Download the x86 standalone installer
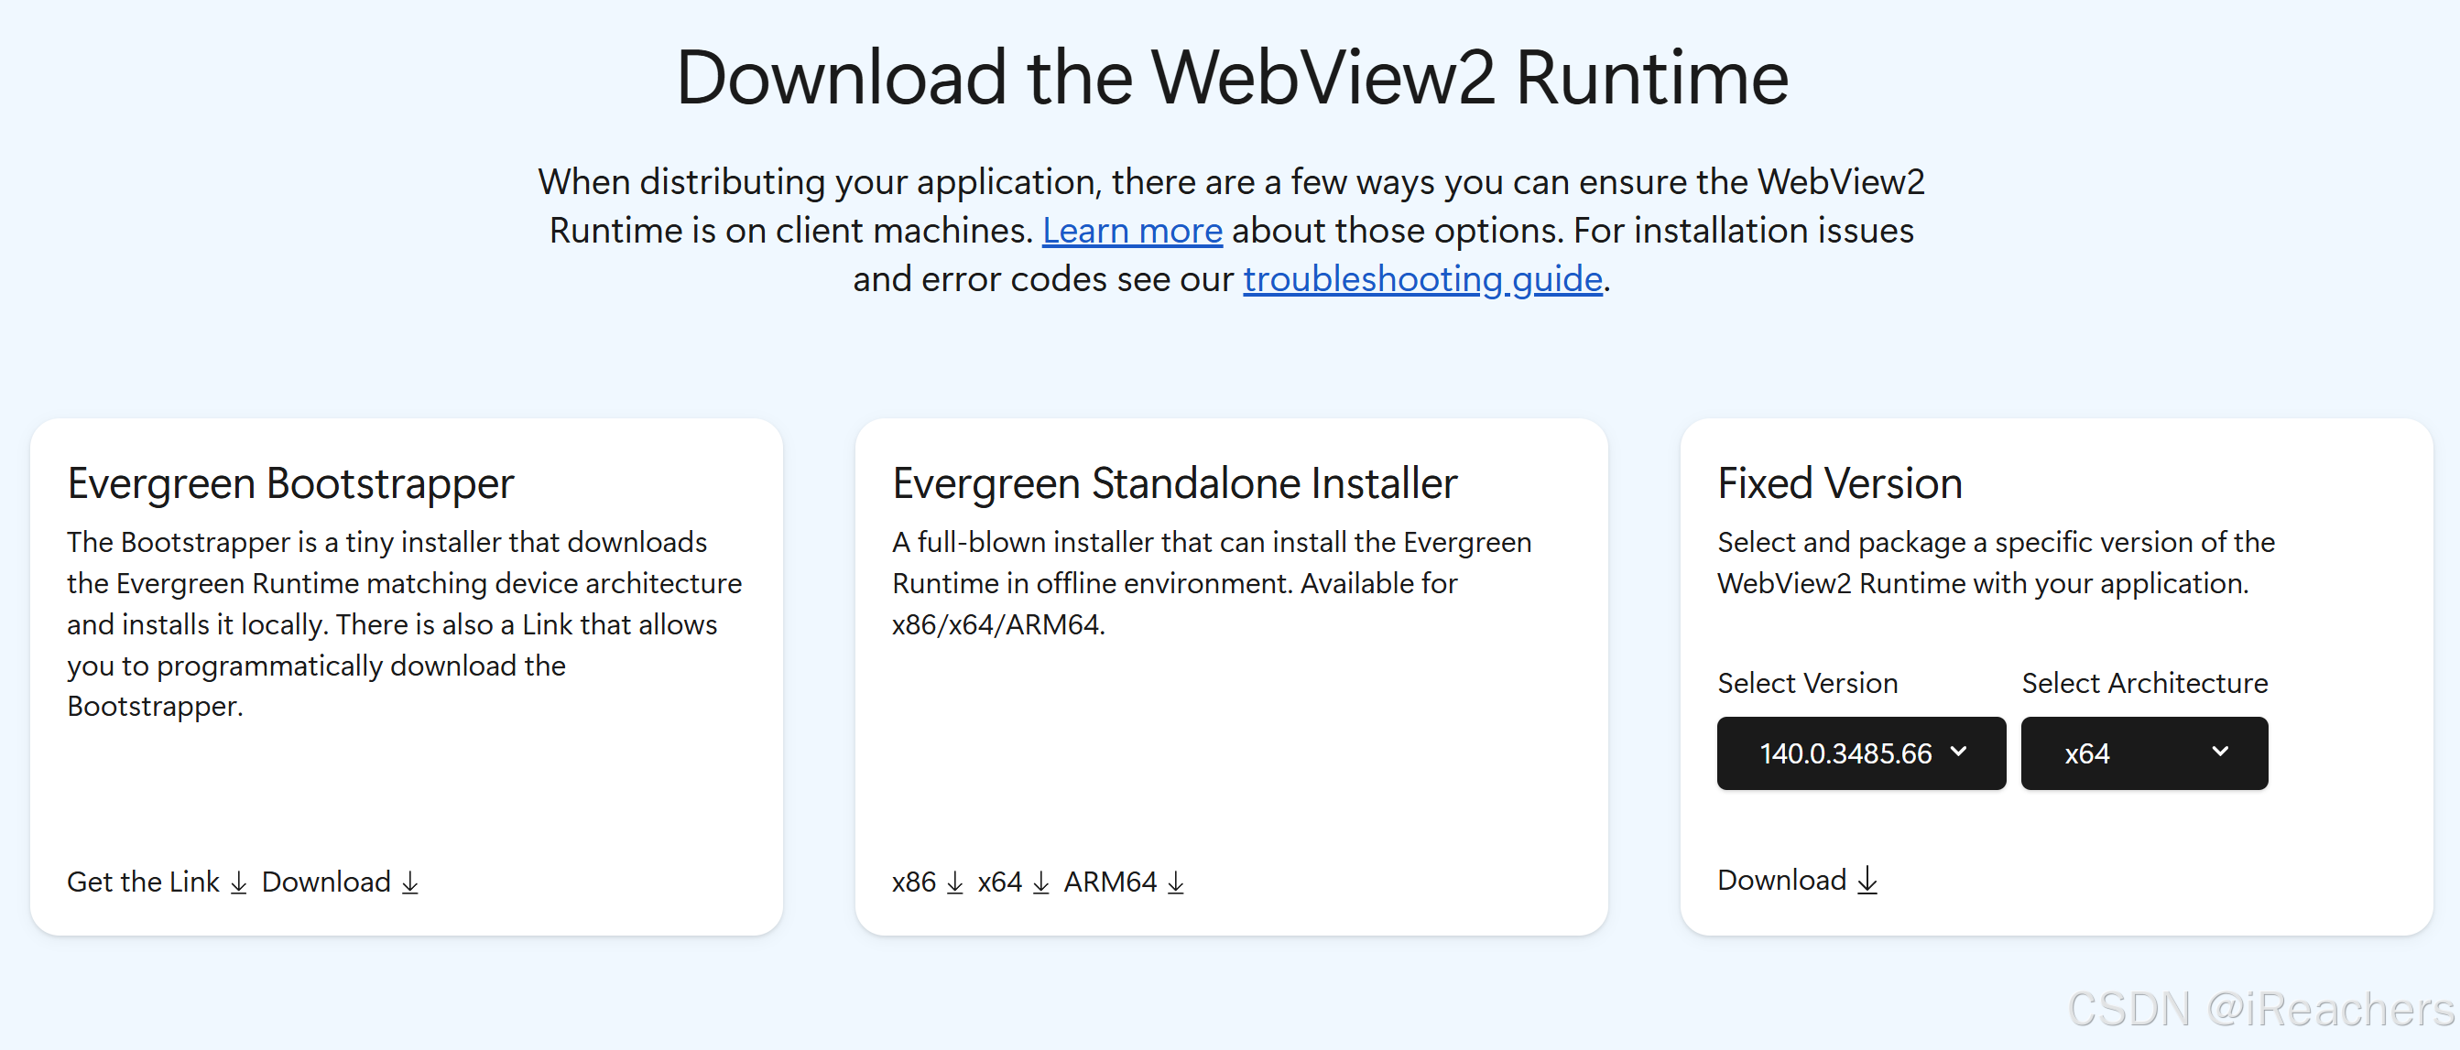 (927, 881)
